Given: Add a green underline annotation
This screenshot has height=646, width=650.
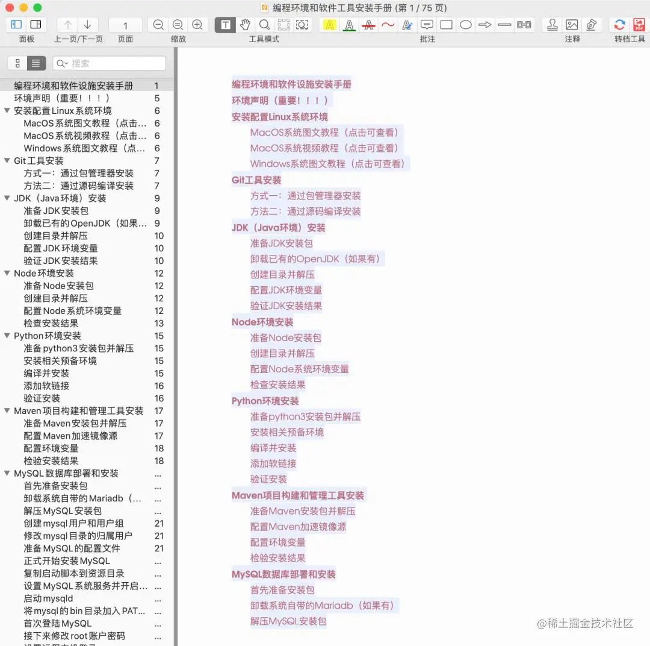Looking at the screenshot, I should (349, 25).
